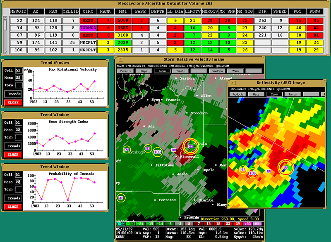The image size is (331, 242).
Task: Click the Cell field in Probability of Tornado window
Action: coord(18,174)
